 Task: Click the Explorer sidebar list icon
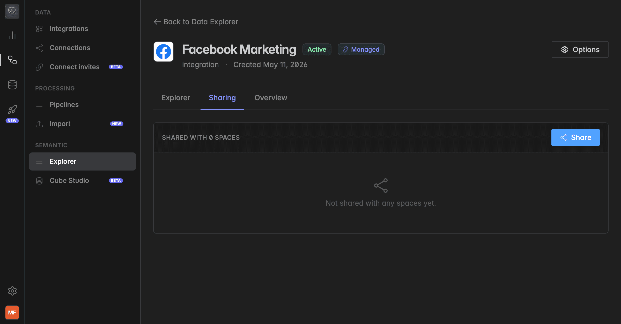coord(39,161)
